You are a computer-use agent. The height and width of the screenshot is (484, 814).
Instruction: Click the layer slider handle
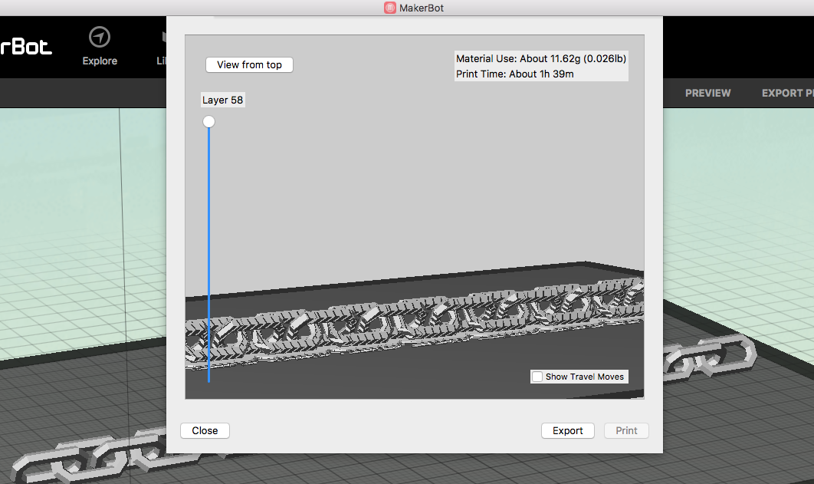208,121
